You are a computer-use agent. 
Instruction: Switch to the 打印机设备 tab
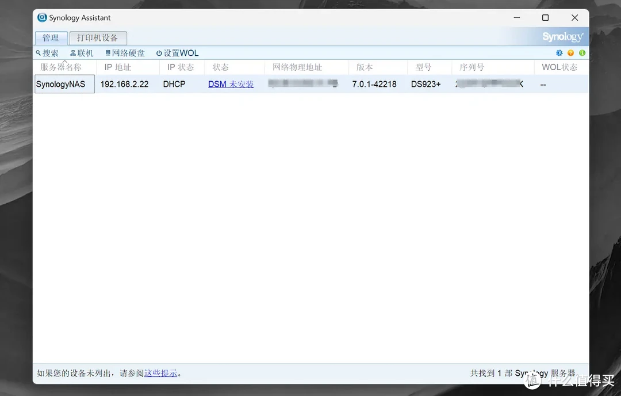pos(97,38)
